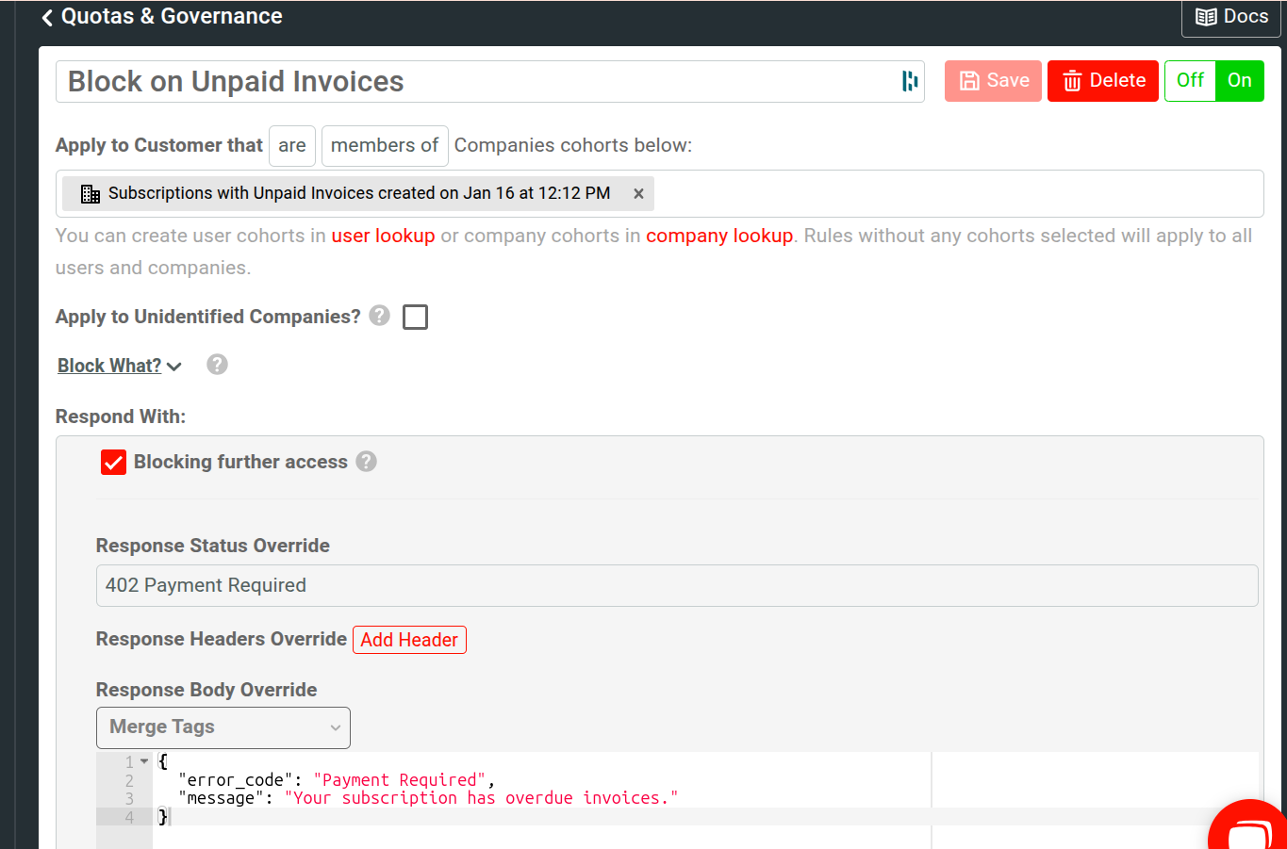Uncheck the Blocking further access option
The width and height of the screenshot is (1287, 849).
tap(113, 462)
